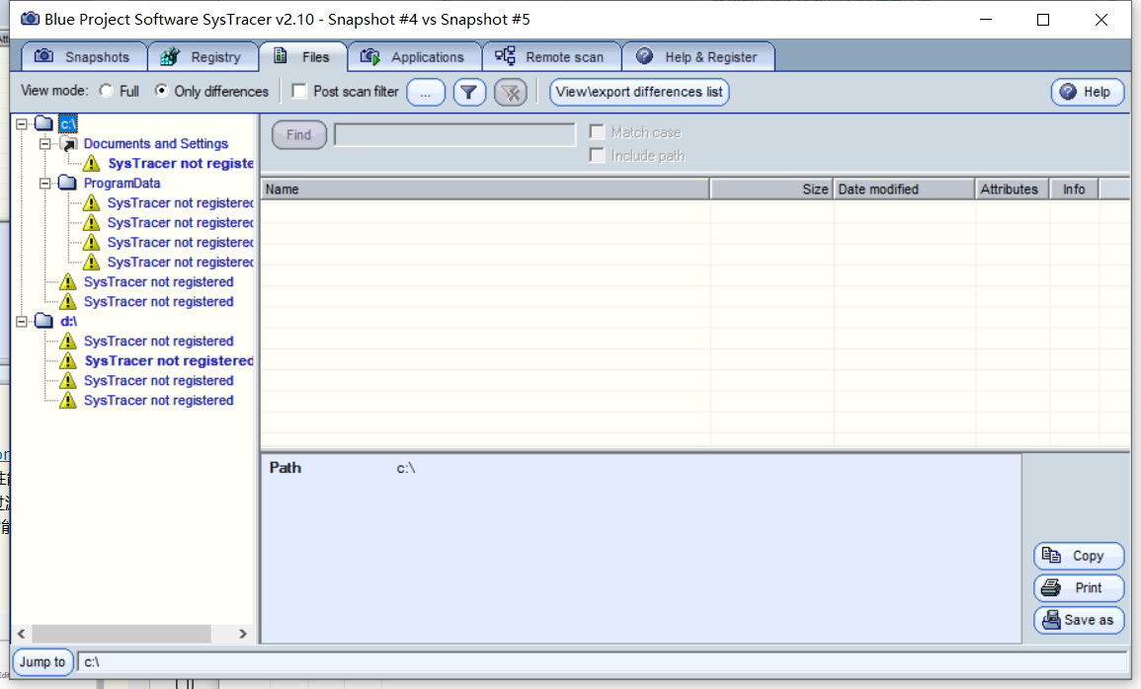
Task: Select the Files tab
Action: click(x=303, y=56)
